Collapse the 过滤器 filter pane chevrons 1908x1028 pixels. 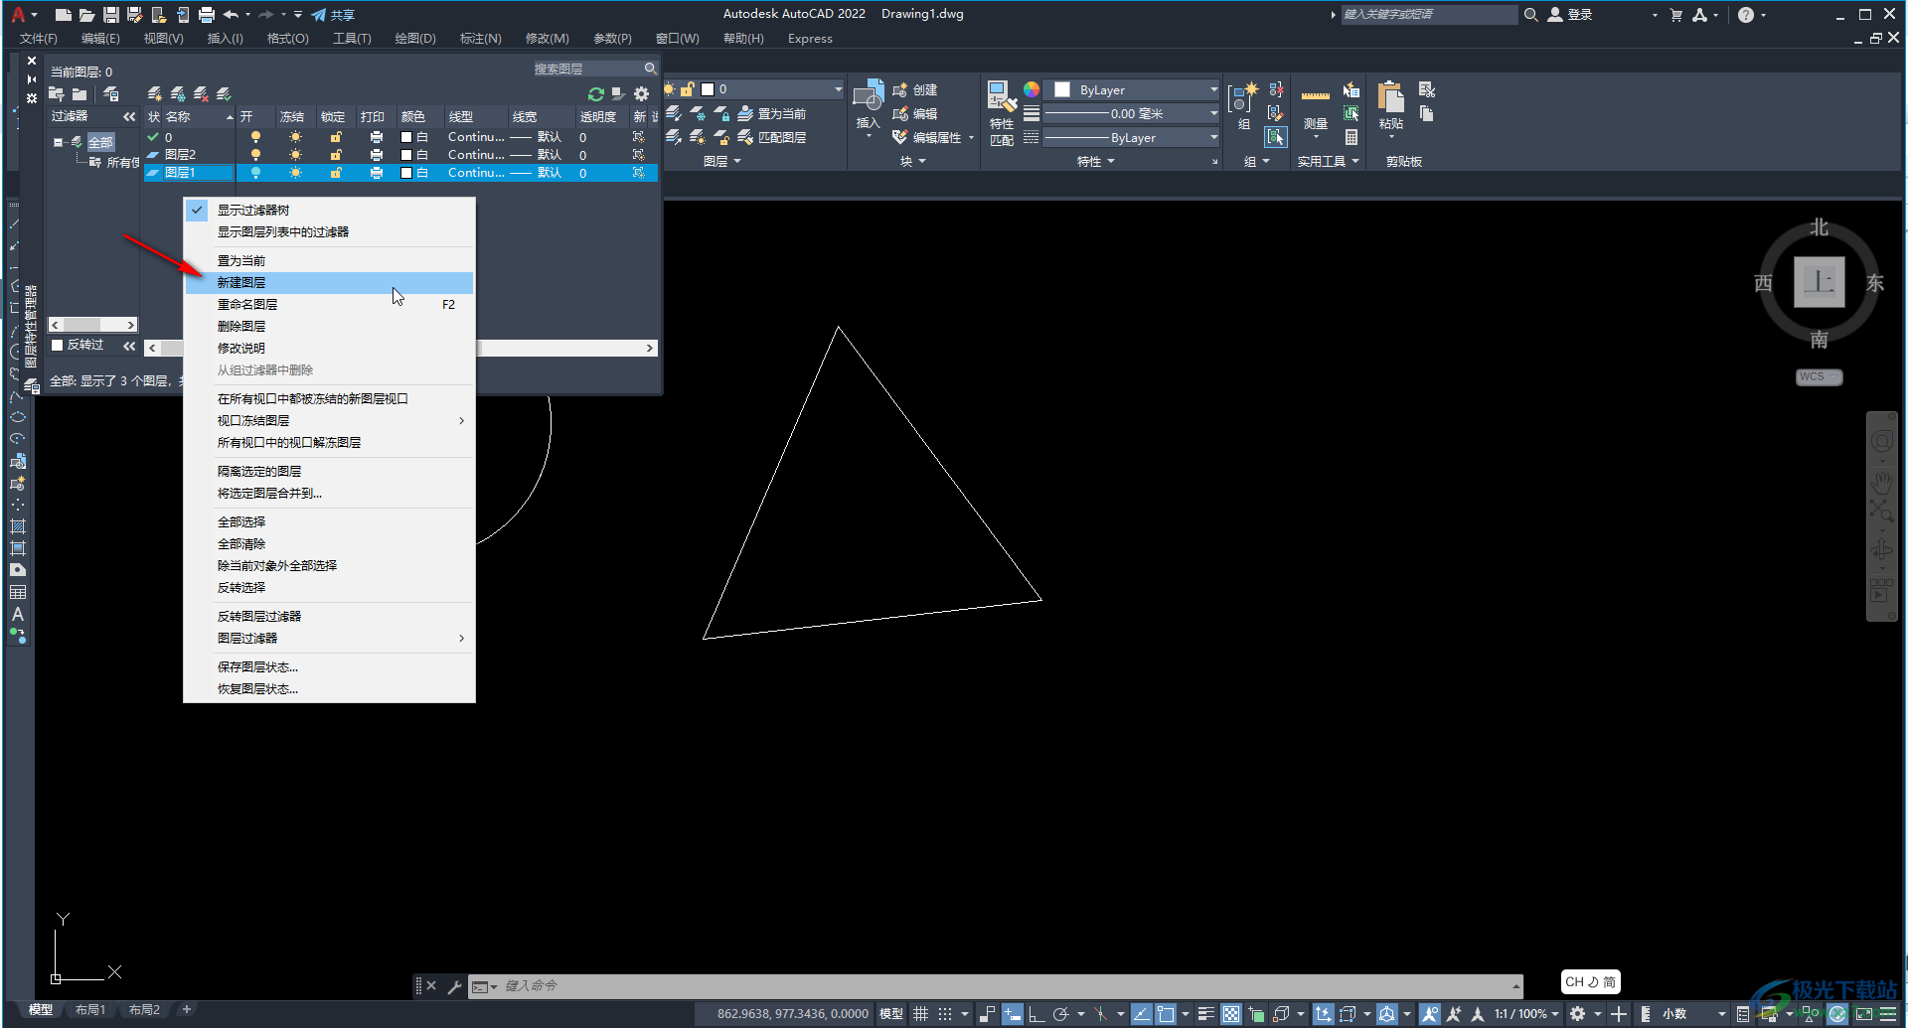click(x=129, y=116)
